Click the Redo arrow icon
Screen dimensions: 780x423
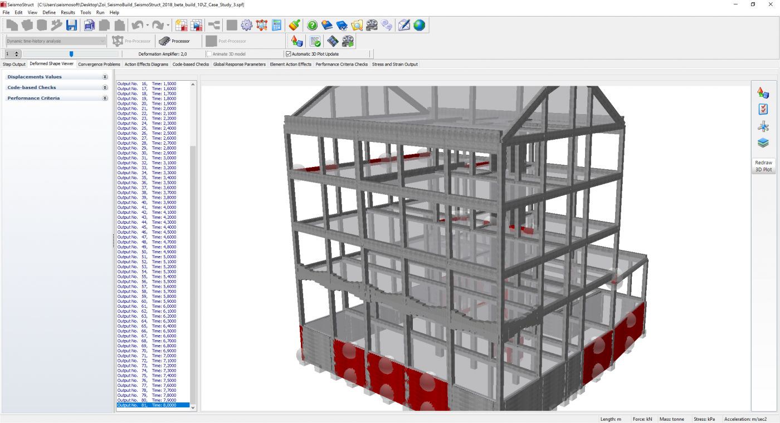click(x=158, y=25)
